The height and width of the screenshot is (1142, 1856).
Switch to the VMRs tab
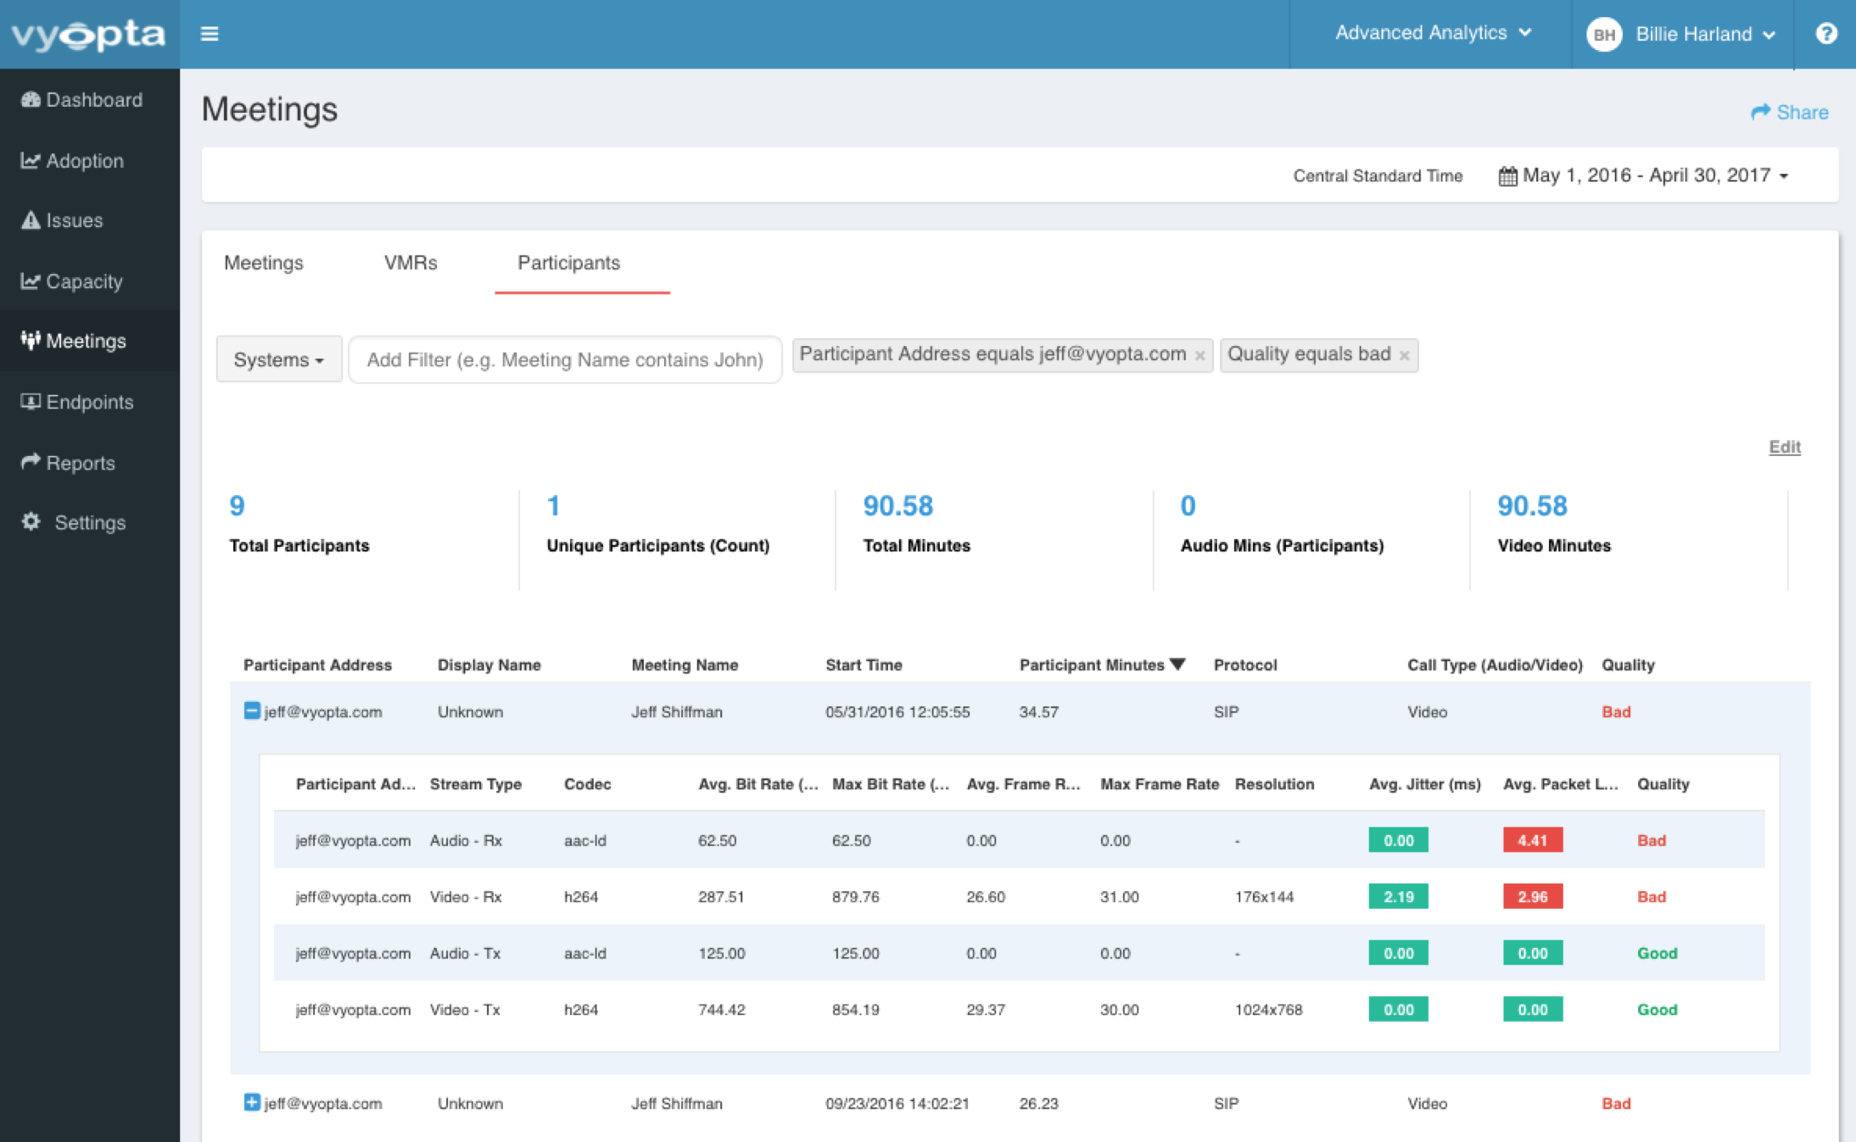[411, 263]
